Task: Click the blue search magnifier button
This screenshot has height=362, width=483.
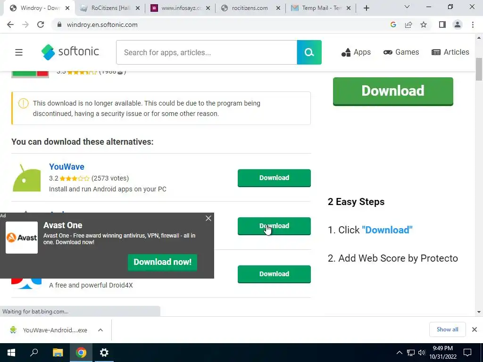Action: pyautogui.click(x=309, y=52)
